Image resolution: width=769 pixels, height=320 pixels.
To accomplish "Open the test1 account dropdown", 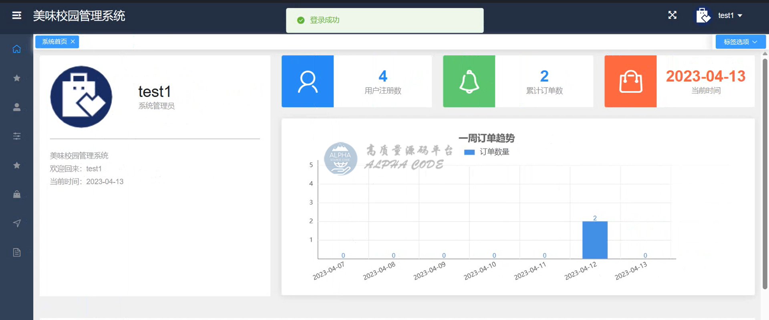I will (729, 16).
